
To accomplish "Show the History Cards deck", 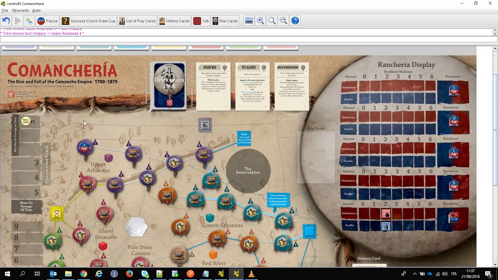I will [x=174, y=21].
